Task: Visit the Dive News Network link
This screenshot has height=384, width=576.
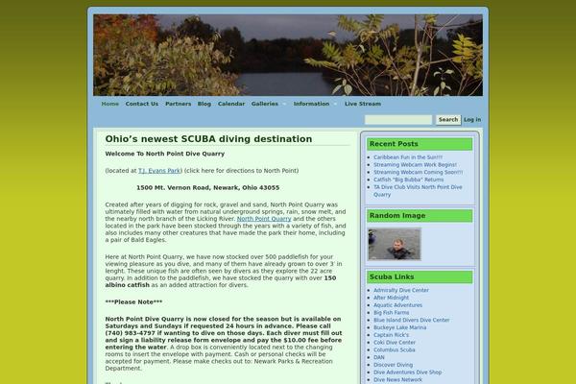Action: [x=397, y=380]
